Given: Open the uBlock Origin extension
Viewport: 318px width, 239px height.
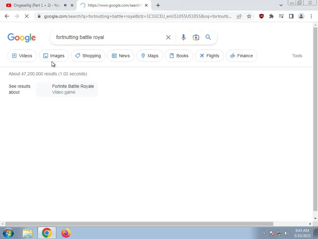Looking at the screenshot, I should coord(261,16).
